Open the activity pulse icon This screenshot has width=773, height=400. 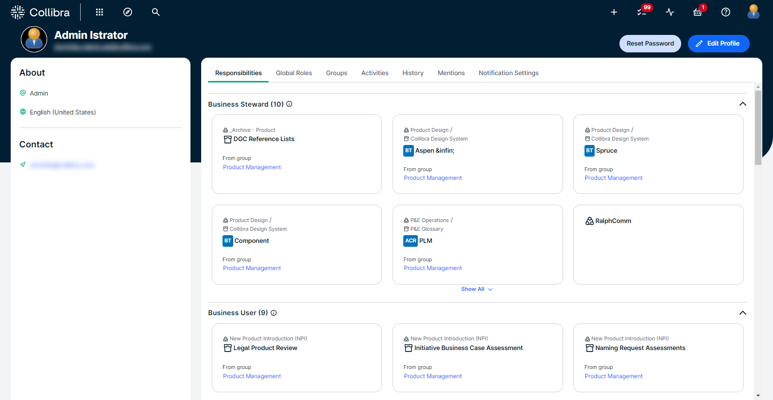pyautogui.click(x=670, y=12)
